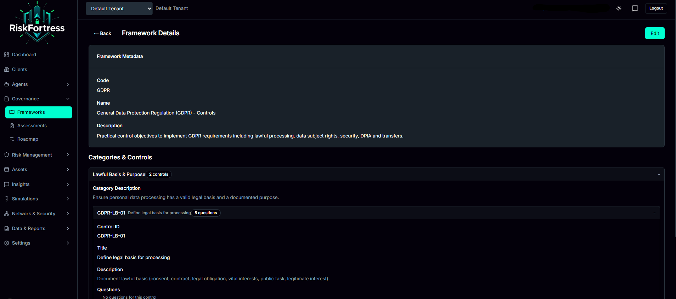Select the Frameworks menu item
Viewport: 676px width, 299px height.
click(38, 112)
